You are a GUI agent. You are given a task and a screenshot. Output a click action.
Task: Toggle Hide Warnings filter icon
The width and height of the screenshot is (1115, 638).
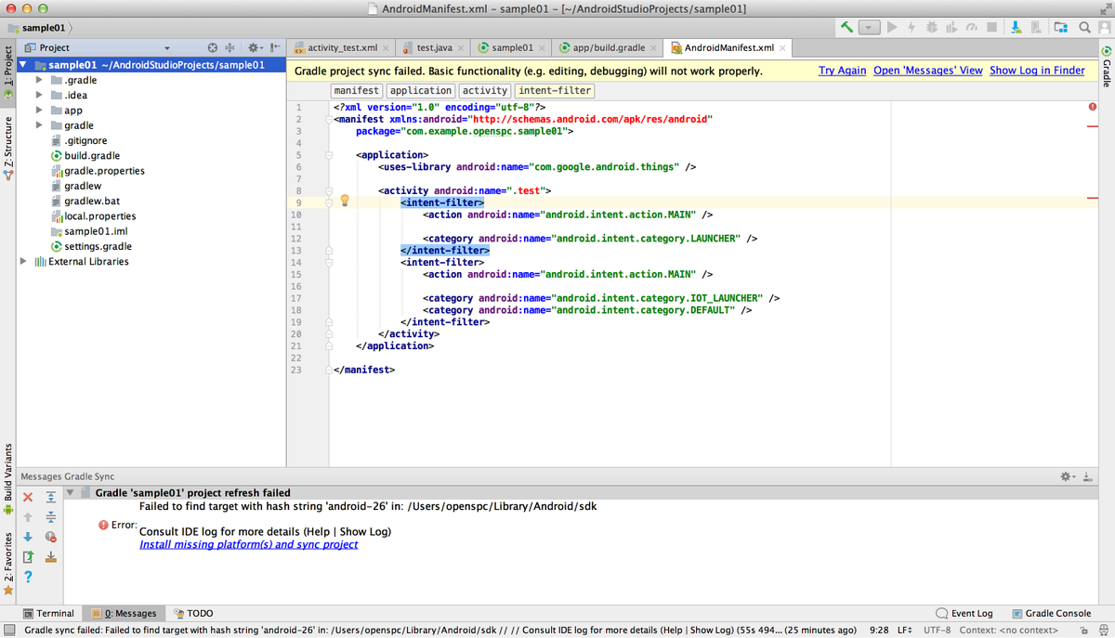[51, 537]
